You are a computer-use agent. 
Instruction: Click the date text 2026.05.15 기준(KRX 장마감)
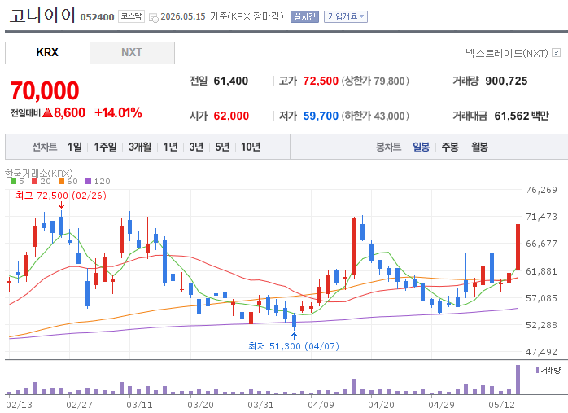[x=222, y=16]
